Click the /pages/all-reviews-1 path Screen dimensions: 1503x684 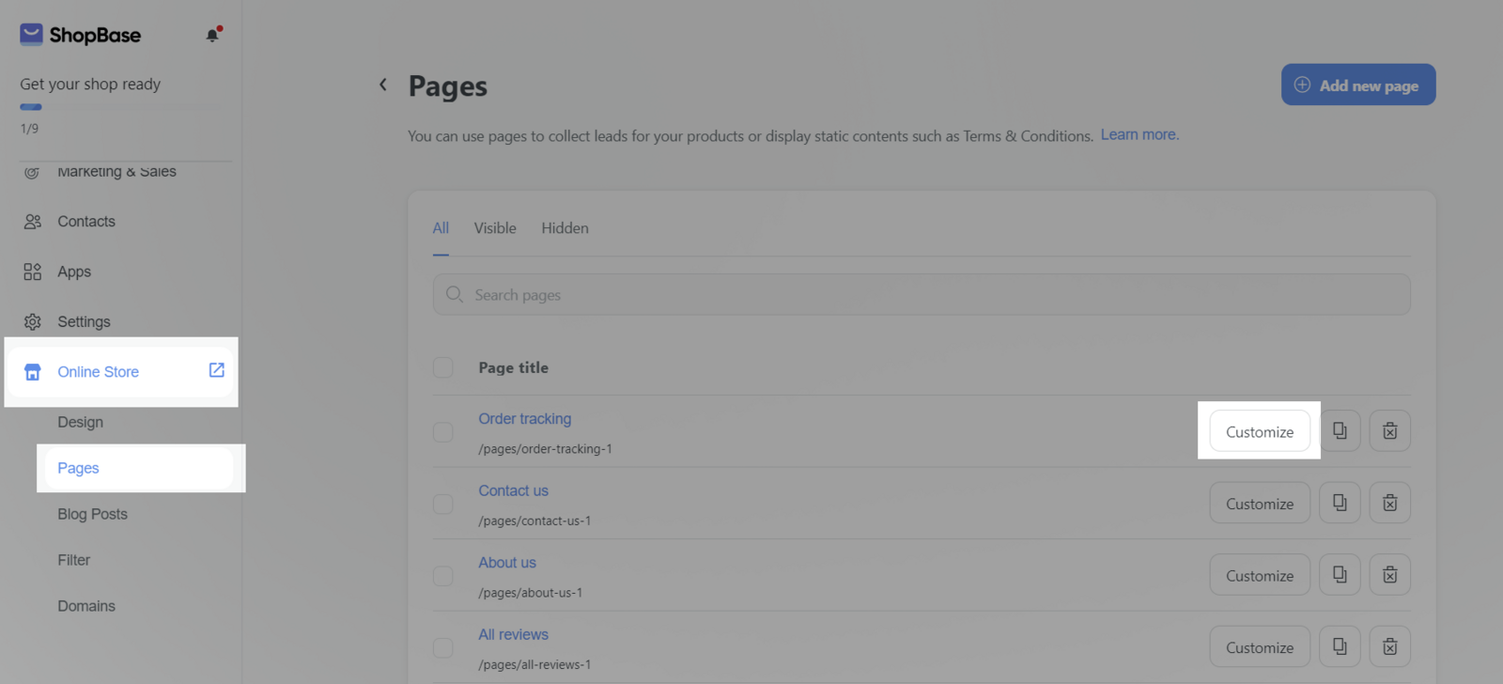pyautogui.click(x=535, y=664)
